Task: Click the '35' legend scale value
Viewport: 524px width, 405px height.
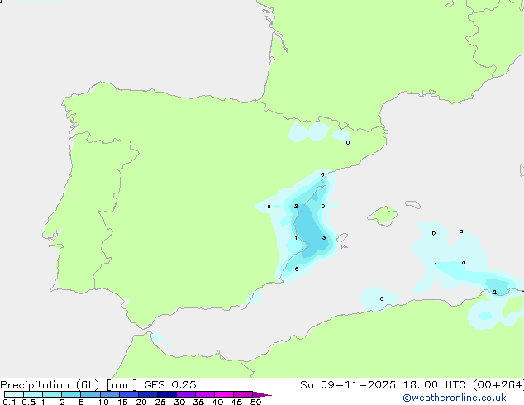Action: (x=198, y=402)
